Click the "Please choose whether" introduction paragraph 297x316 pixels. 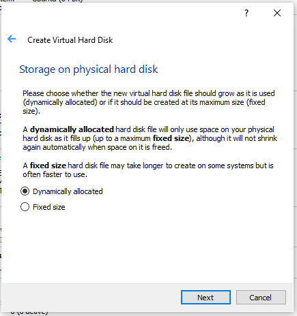pyautogui.click(x=149, y=102)
